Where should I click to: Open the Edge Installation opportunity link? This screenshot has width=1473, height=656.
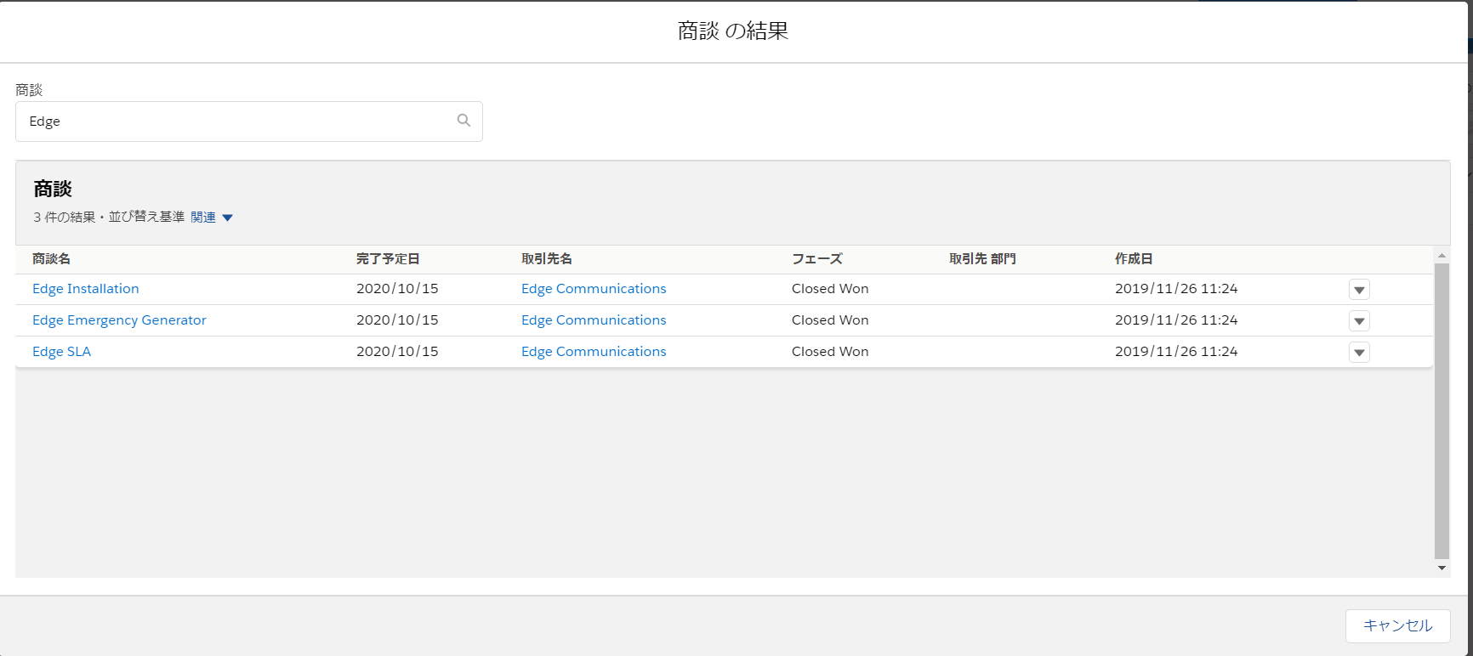[85, 289]
